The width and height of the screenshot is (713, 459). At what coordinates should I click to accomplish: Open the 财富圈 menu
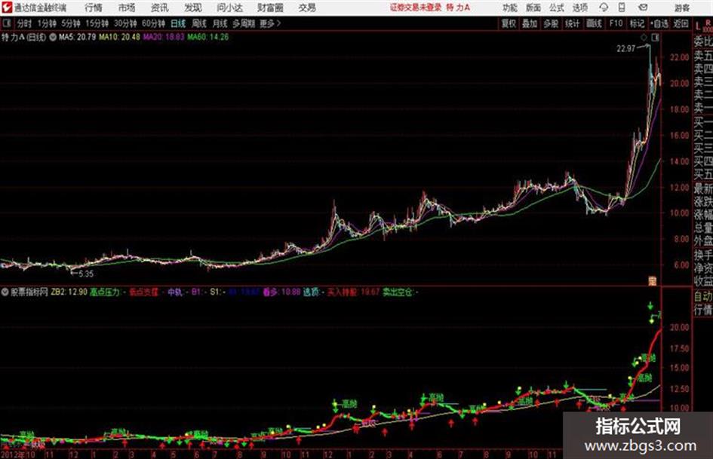point(270,8)
